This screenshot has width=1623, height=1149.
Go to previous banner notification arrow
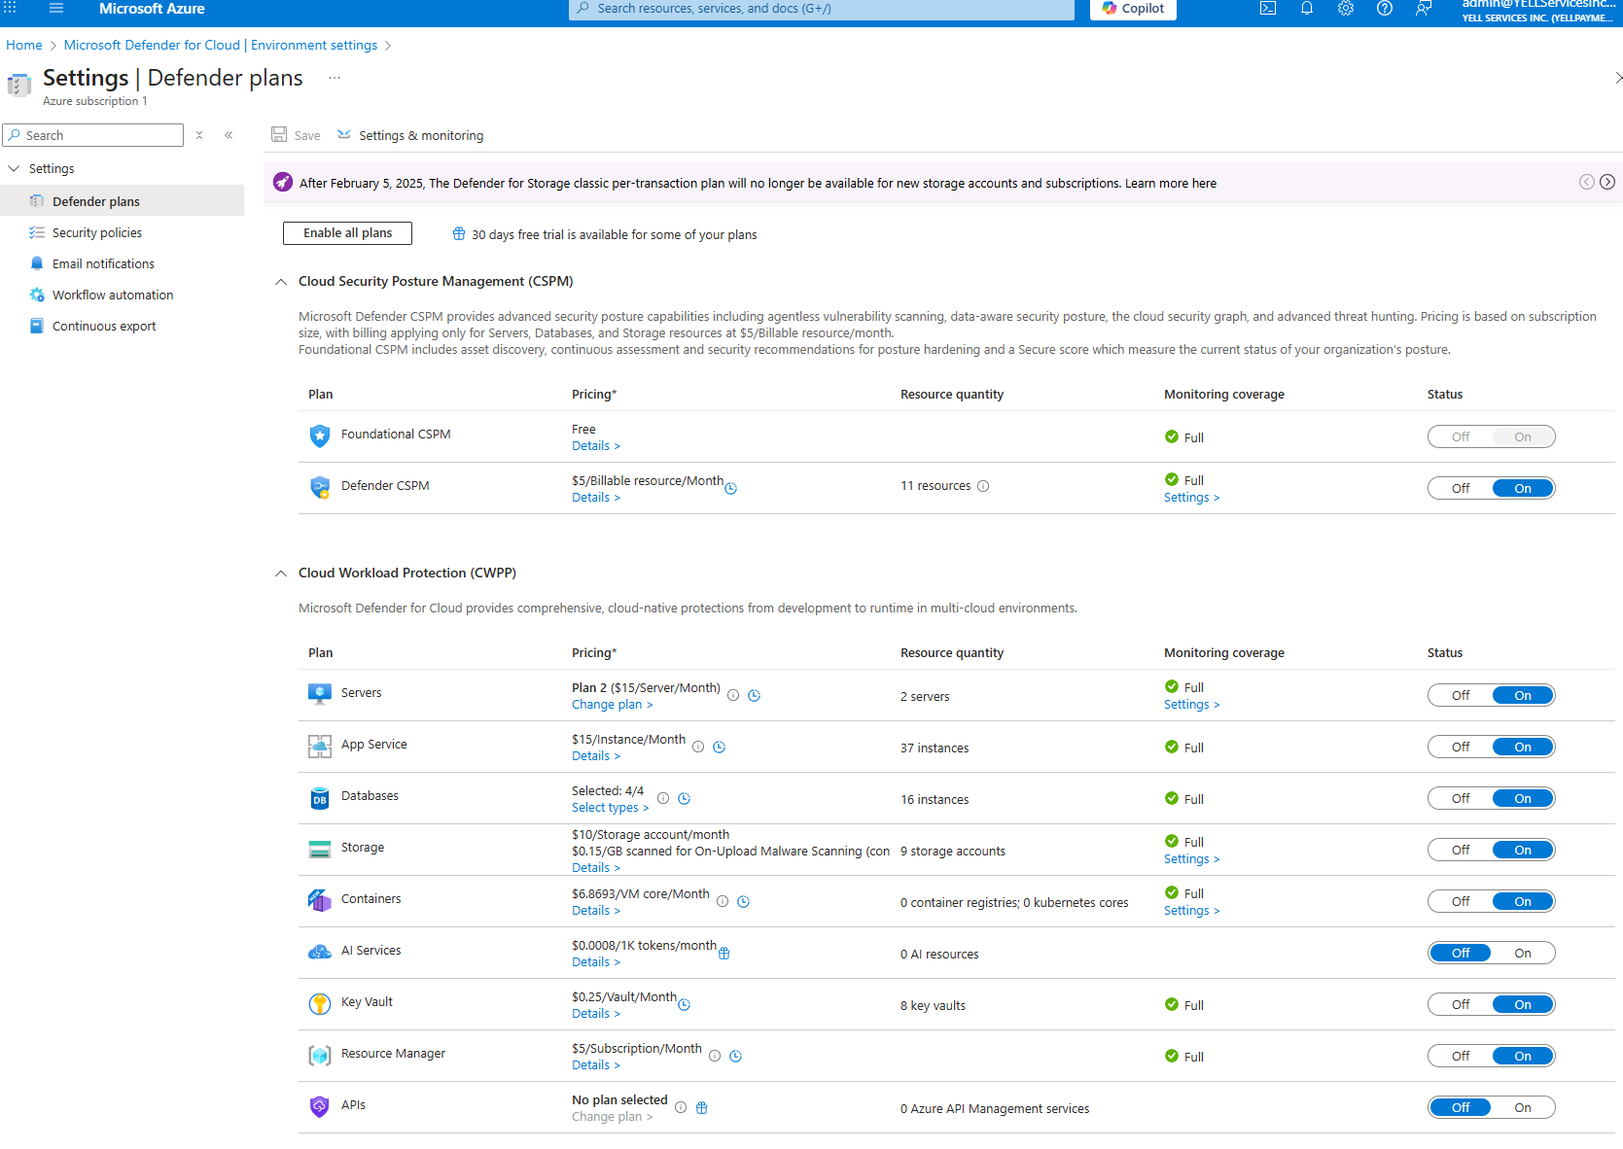click(x=1587, y=182)
